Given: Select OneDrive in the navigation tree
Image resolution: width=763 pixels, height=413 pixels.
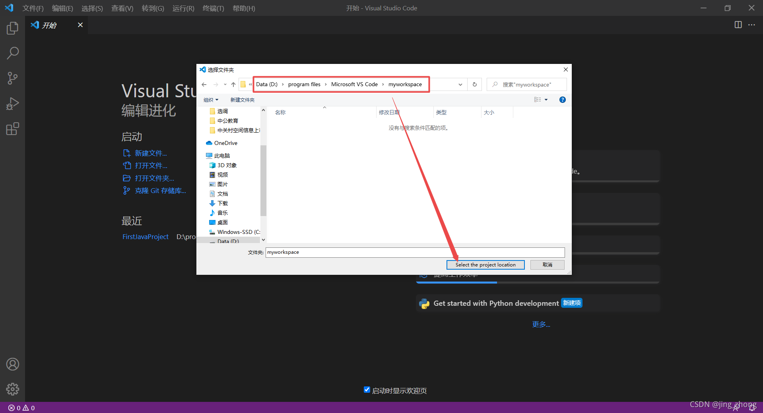Looking at the screenshot, I should point(225,143).
